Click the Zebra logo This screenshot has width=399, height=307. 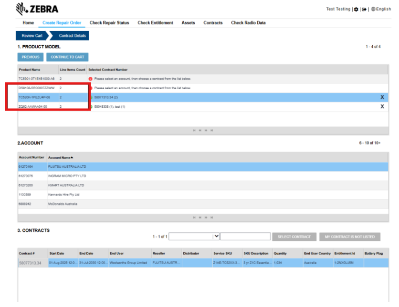(37, 9)
